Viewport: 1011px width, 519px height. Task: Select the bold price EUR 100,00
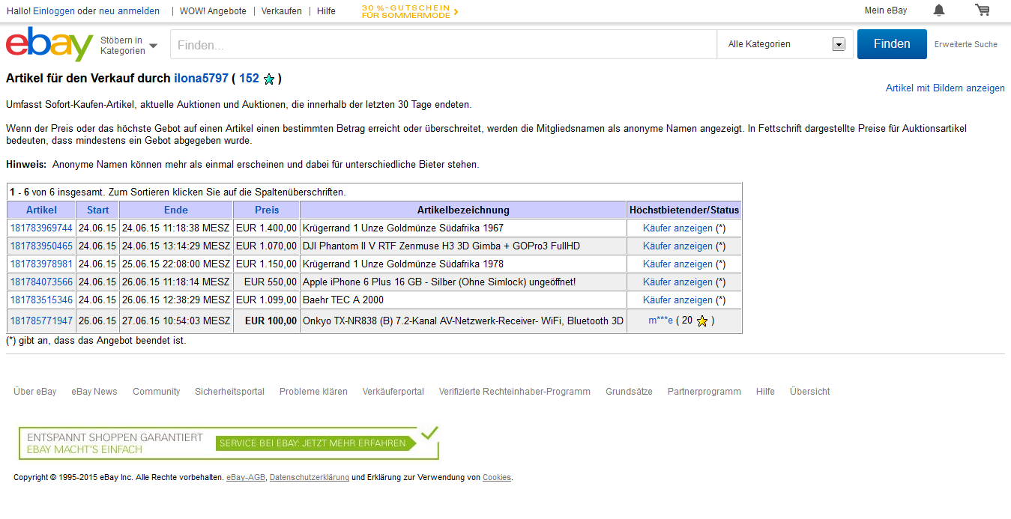click(271, 321)
